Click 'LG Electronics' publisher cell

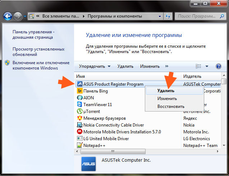pyautogui.click(x=197, y=139)
